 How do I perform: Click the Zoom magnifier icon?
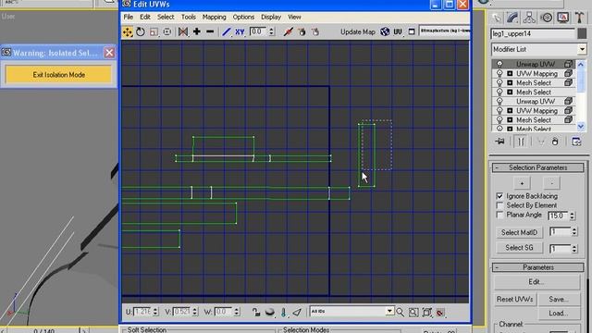(401, 313)
